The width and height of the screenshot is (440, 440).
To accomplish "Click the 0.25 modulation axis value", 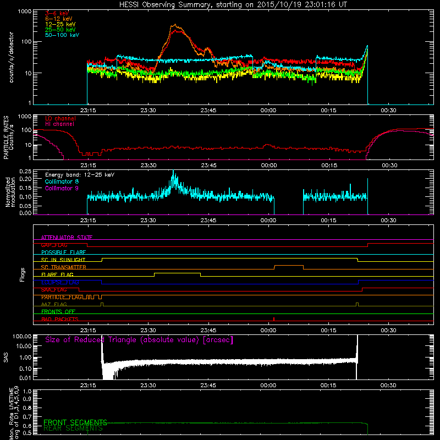I will pyautogui.click(x=25, y=172).
